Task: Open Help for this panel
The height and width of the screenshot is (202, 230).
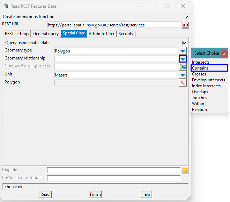Action: pyautogui.click(x=146, y=194)
